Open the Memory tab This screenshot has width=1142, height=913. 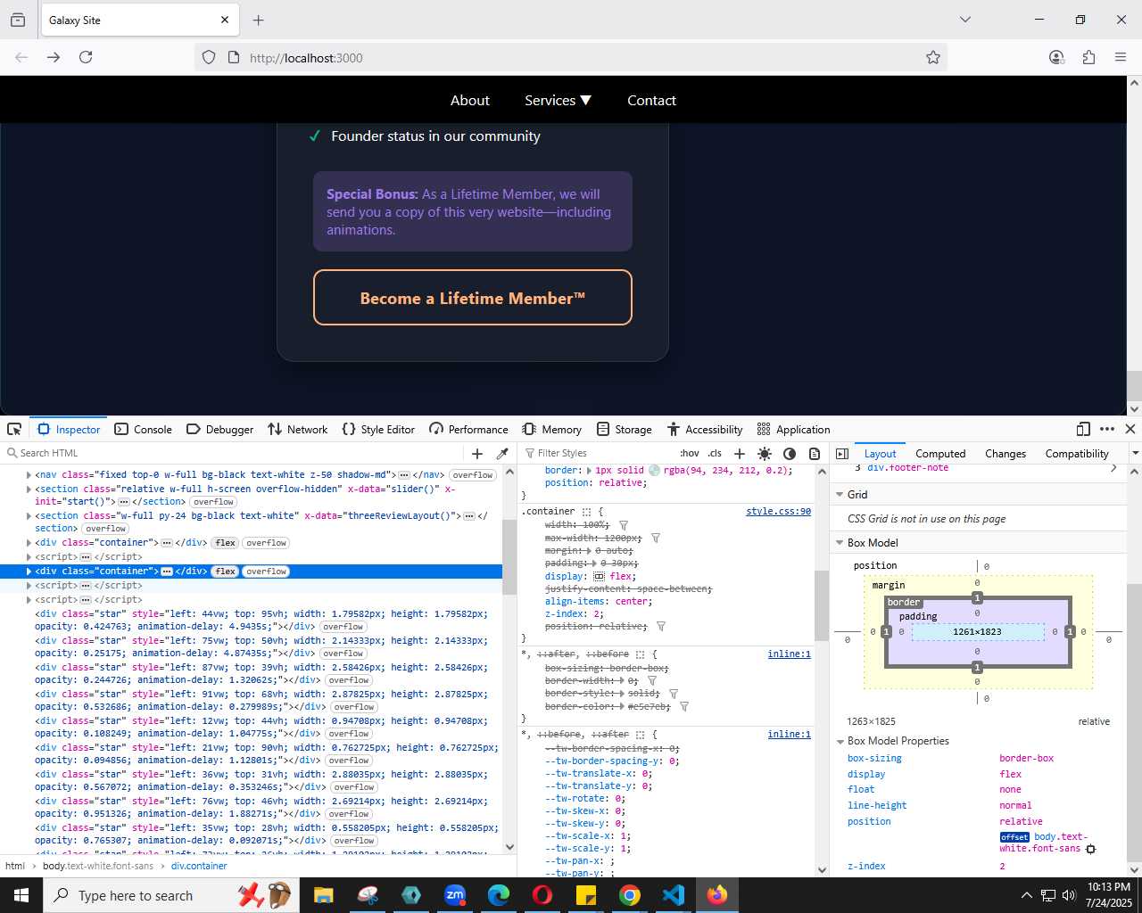(551, 429)
